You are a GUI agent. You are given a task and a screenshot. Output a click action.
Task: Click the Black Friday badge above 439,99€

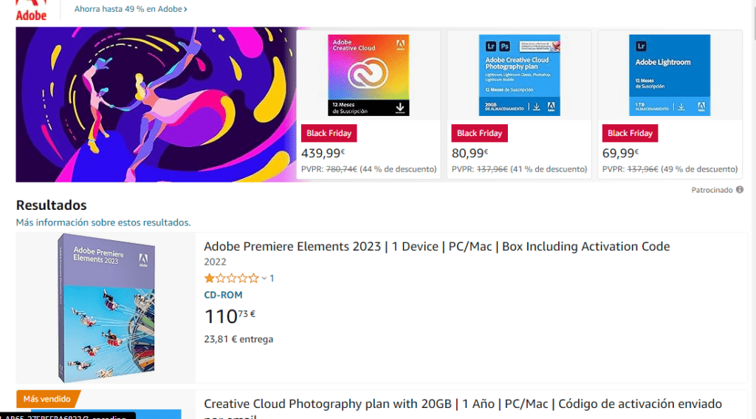pos(329,133)
